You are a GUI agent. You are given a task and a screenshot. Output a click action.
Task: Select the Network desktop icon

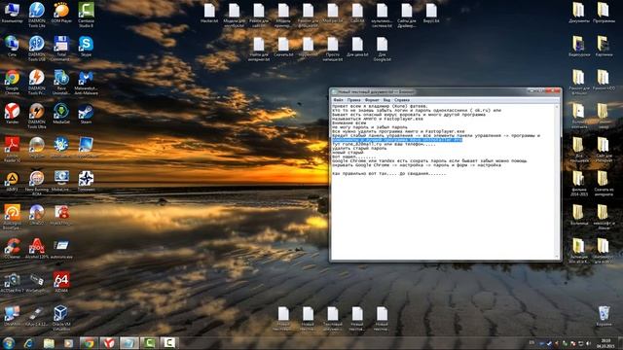[12, 47]
